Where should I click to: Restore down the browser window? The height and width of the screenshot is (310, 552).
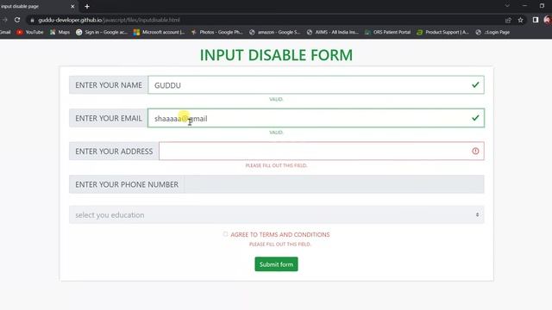[x=542, y=6]
